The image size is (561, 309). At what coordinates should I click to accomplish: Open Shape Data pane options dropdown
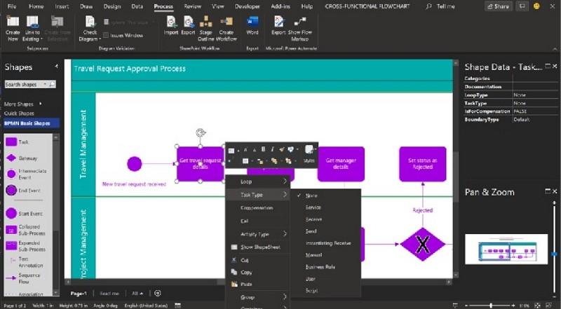click(x=548, y=66)
